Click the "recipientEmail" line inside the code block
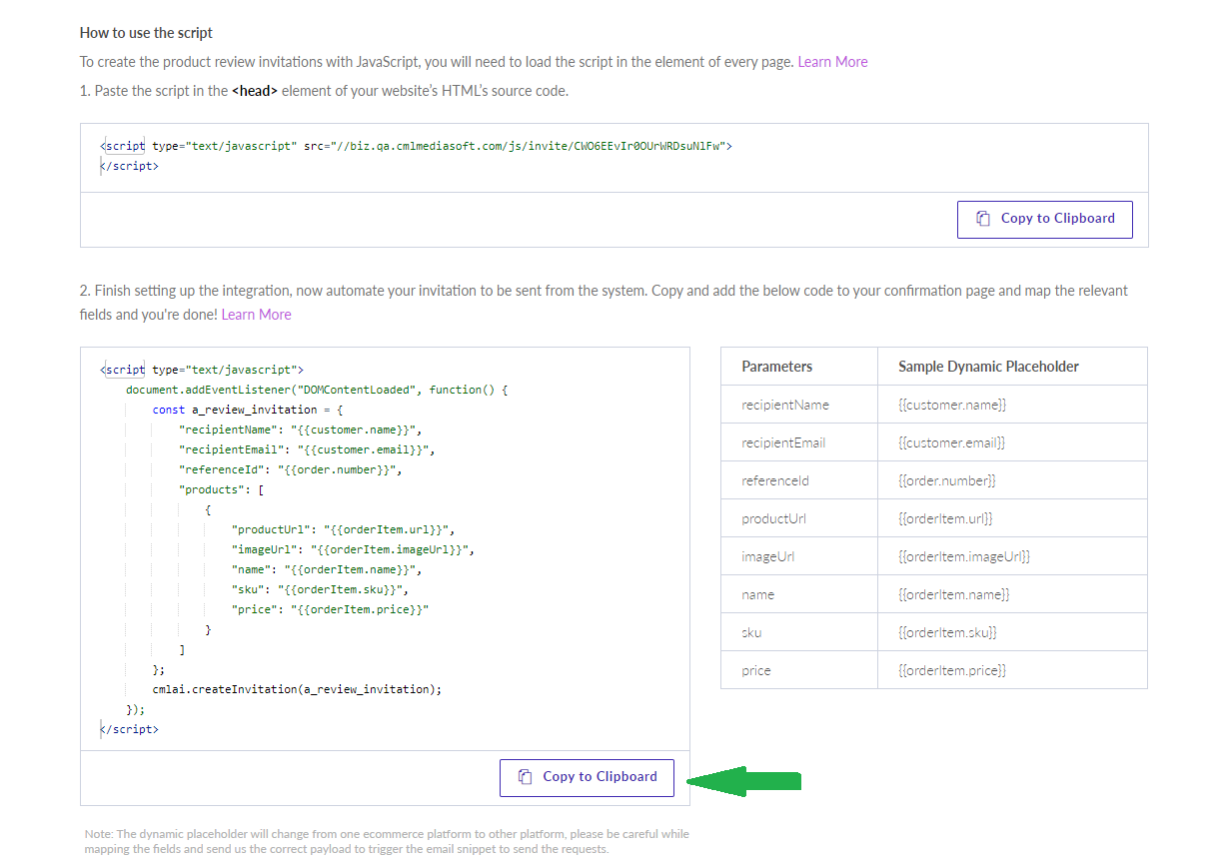 [307, 449]
